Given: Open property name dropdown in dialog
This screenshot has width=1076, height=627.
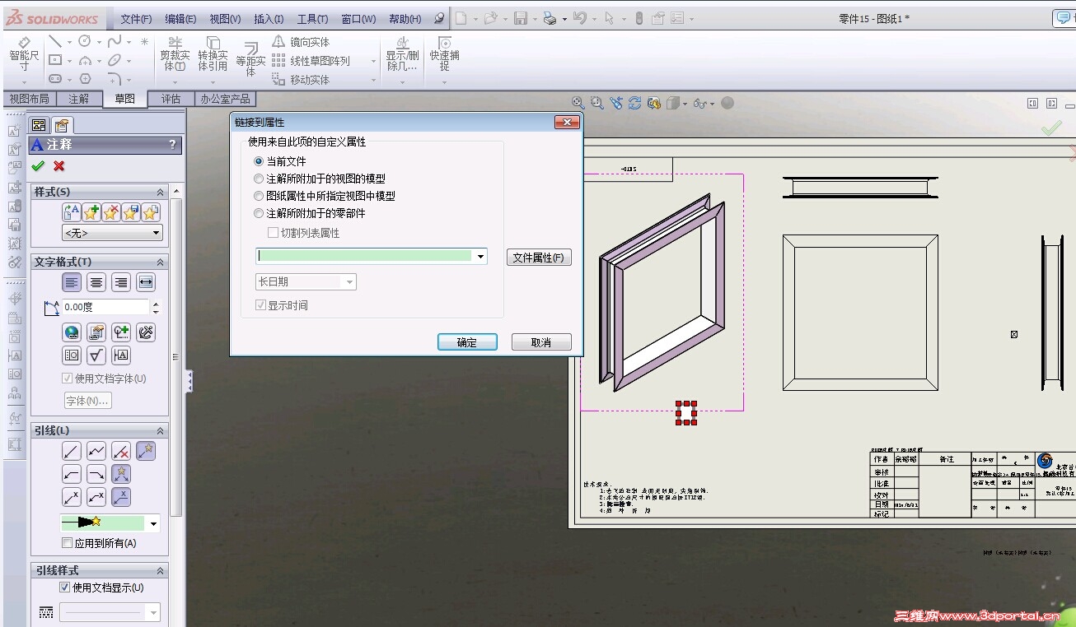Looking at the screenshot, I should pyautogui.click(x=480, y=257).
